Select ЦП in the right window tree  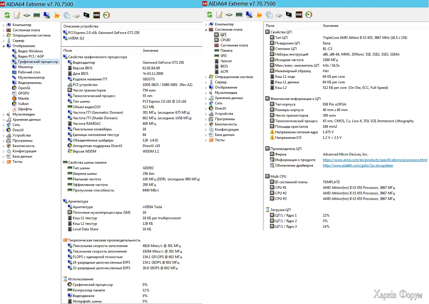point(223,35)
